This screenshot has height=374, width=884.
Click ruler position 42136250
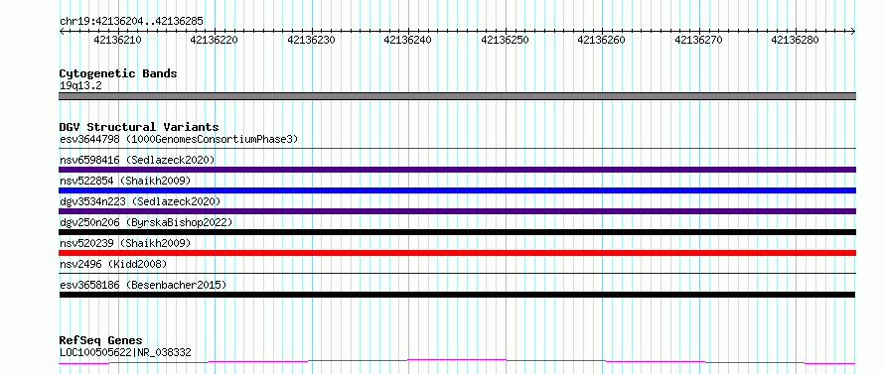(x=506, y=40)
